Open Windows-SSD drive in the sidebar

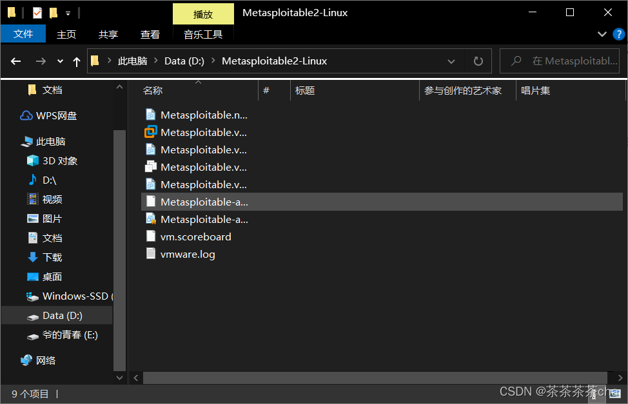pyautogui.click(x=69, y=296)
